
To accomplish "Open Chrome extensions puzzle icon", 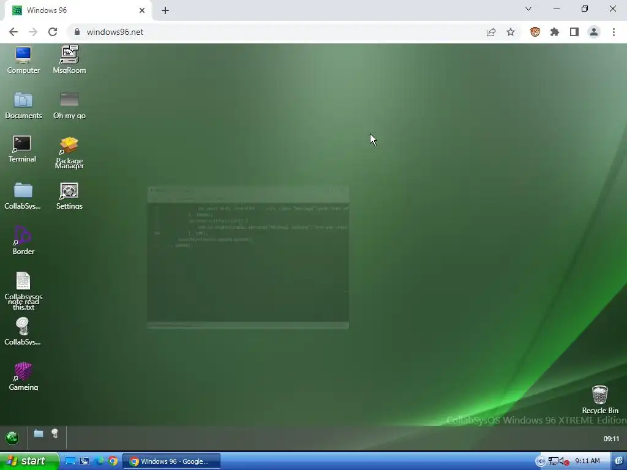I will pos(555,32).
